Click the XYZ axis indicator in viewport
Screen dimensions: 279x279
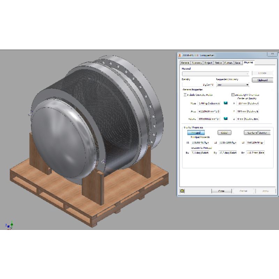pos(9,226)
